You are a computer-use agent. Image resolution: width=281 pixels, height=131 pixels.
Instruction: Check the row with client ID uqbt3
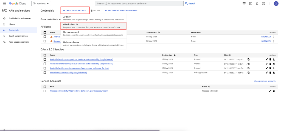[x=45, y=59]
